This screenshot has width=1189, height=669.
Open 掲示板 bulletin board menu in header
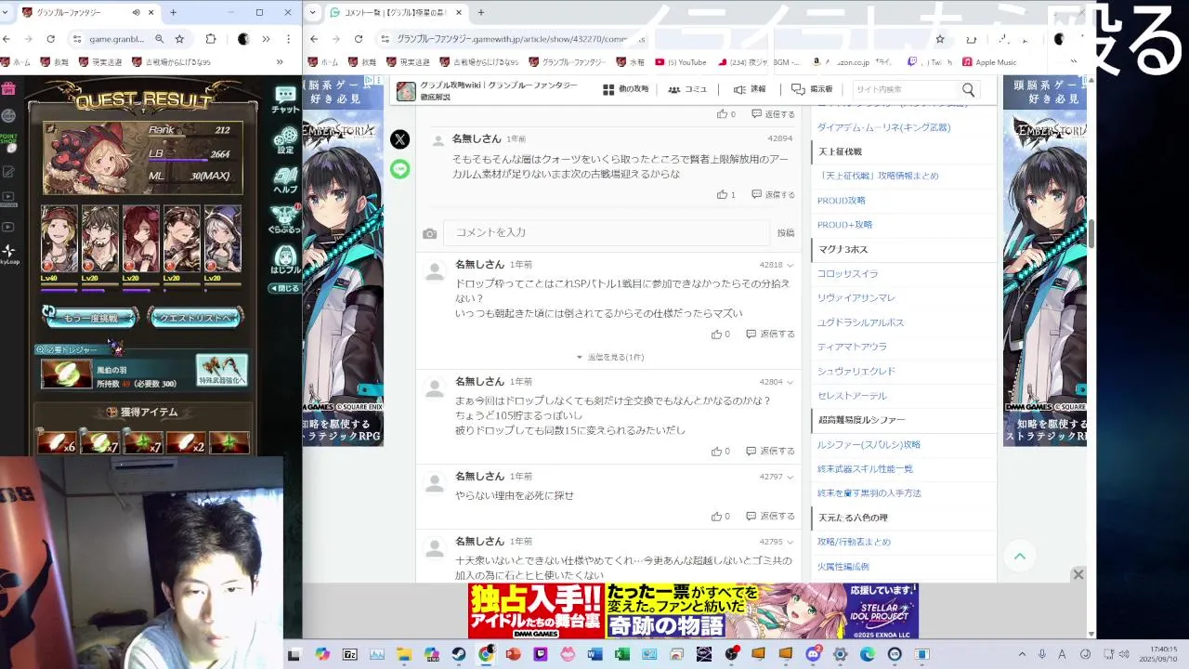click(x=812, y=89)
